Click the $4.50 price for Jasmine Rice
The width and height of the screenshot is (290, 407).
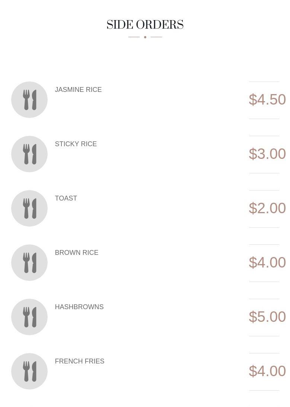coord(267,100)
